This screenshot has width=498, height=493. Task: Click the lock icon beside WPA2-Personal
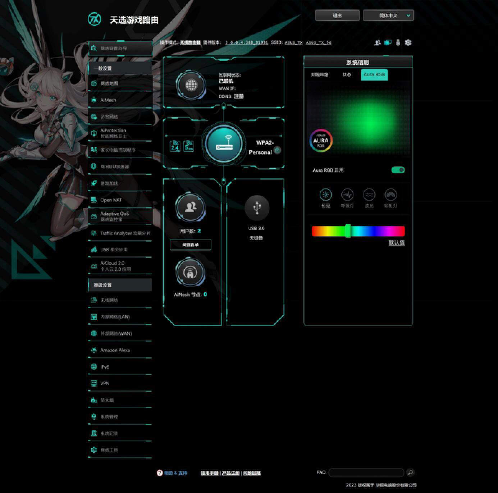(x=277, y=150)
